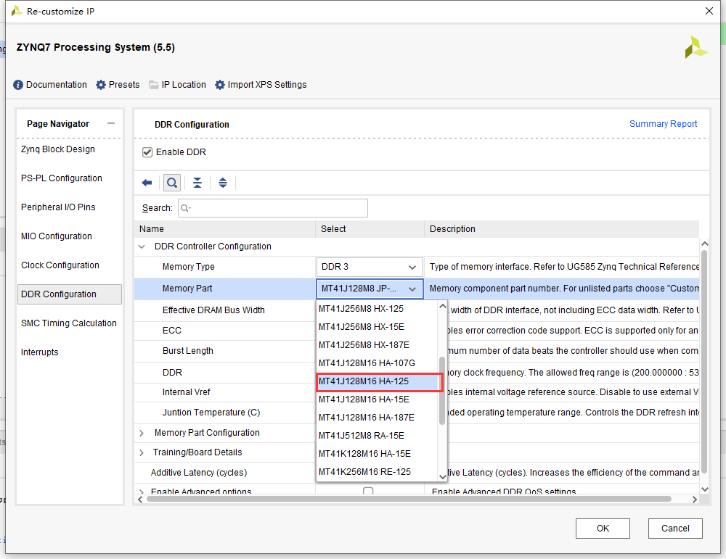This screenshot has width=726, height=559.
Task: Select MT41K256M16 RE-125 from list
Action: tap(378, 471)
